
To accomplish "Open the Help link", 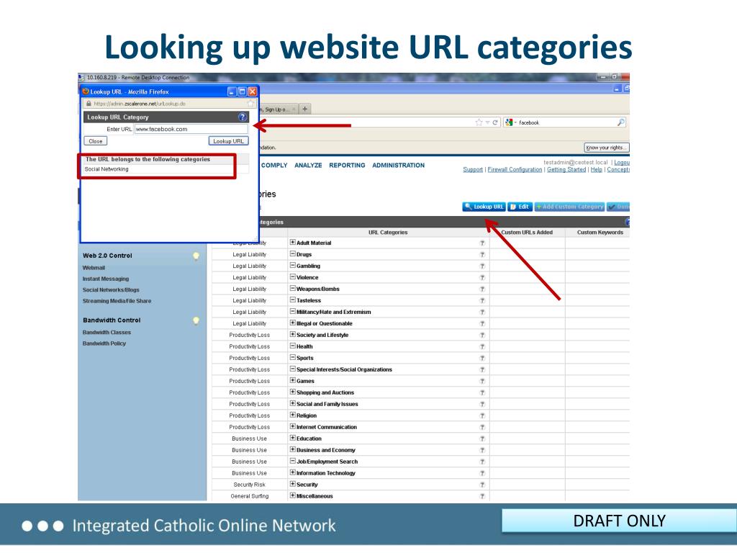I will 597,170.
